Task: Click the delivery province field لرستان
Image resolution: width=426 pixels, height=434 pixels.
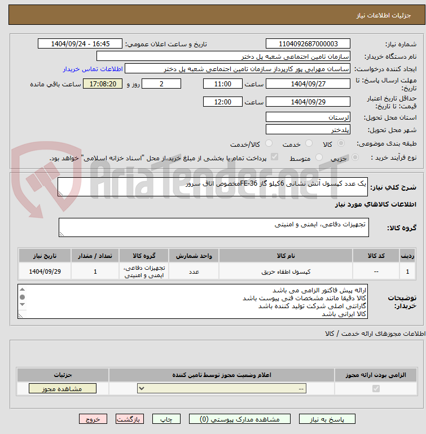Action: coord(308,117)
